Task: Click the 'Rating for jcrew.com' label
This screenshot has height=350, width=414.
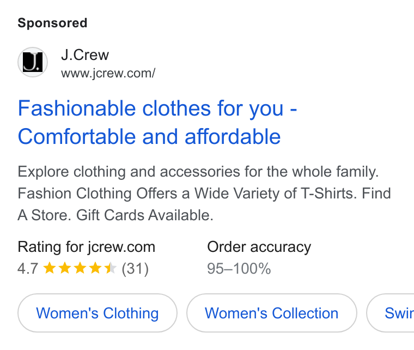Action: (x=86, y=247)
